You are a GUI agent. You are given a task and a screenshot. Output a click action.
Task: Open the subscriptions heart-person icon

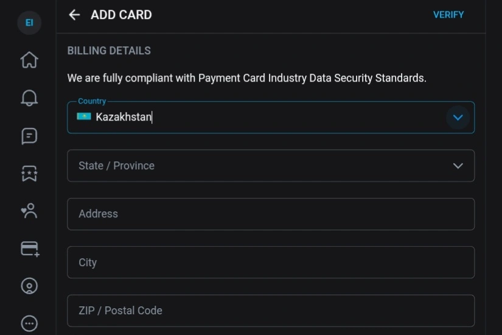(29, 211)
